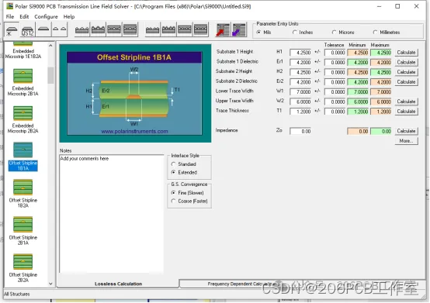
Task: Click embedded coplanar icon in group before red arrow
Action: [x=185, y=29]
